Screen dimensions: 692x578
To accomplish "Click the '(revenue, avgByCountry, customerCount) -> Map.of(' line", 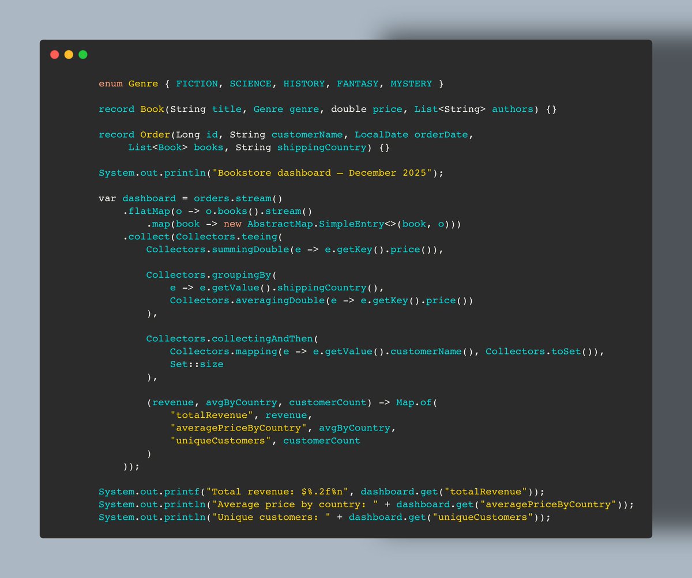I will pyautogui.click(x=292, y=402).
